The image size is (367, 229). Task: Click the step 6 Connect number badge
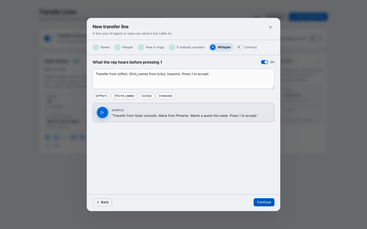(x=239, y=47)
